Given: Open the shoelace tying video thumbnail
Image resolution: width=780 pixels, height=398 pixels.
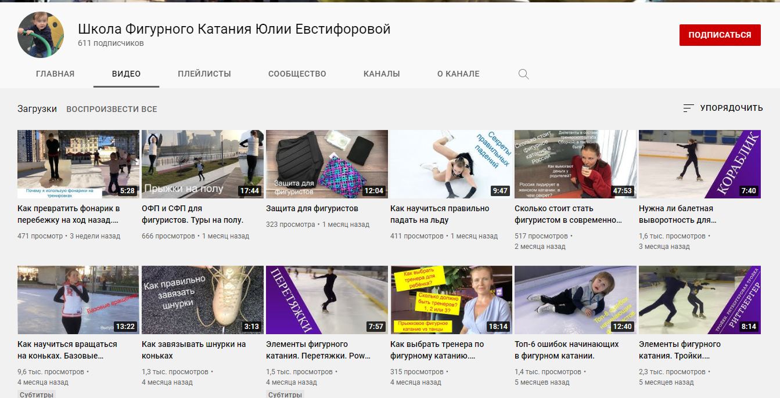Looking at the screenshot, I should coord(202,300).
